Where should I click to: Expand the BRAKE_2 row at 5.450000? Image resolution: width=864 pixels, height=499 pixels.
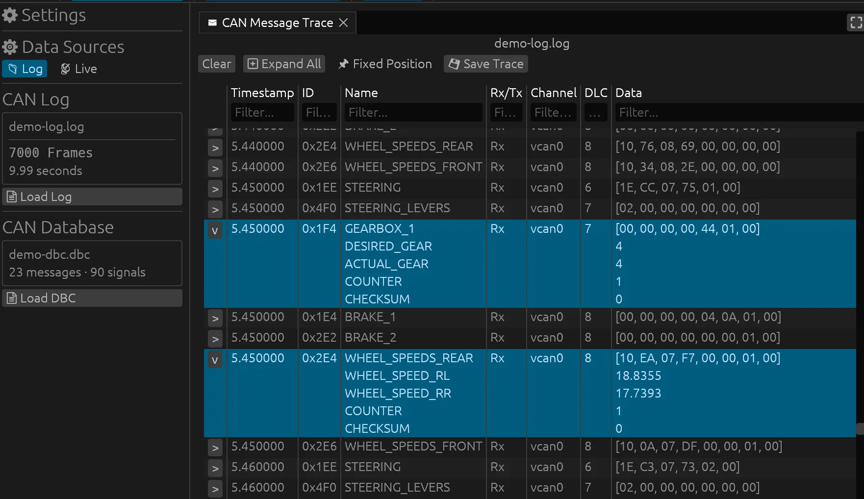point(215,338)
